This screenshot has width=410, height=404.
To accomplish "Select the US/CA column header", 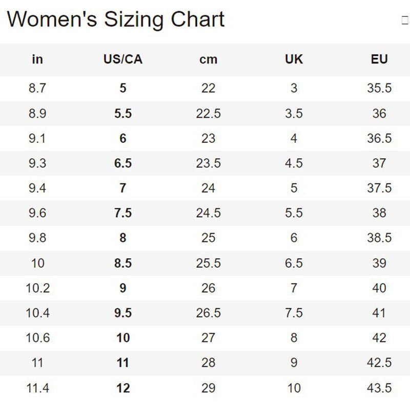I will pyautogui.click(x=123, y=59).
